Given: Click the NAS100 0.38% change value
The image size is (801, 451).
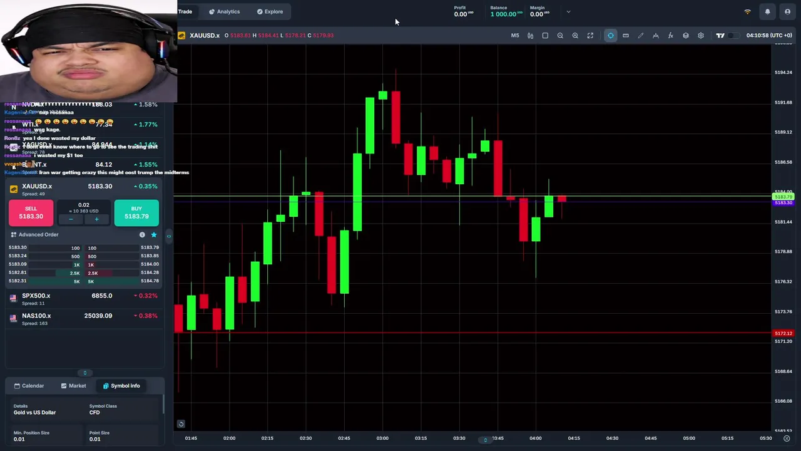Looking at the screenshot, I should click(146, 316).
